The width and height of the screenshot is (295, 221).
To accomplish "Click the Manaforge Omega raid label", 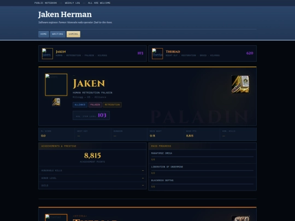I will tap(162, 153).
